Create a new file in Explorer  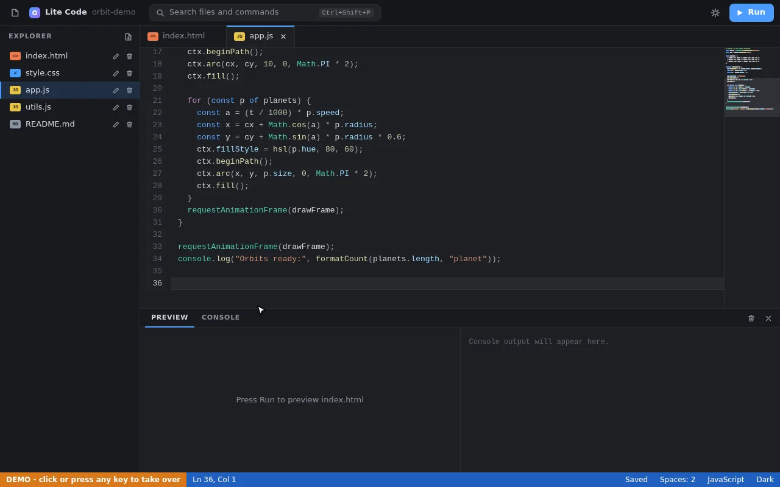tap(128, 37)
